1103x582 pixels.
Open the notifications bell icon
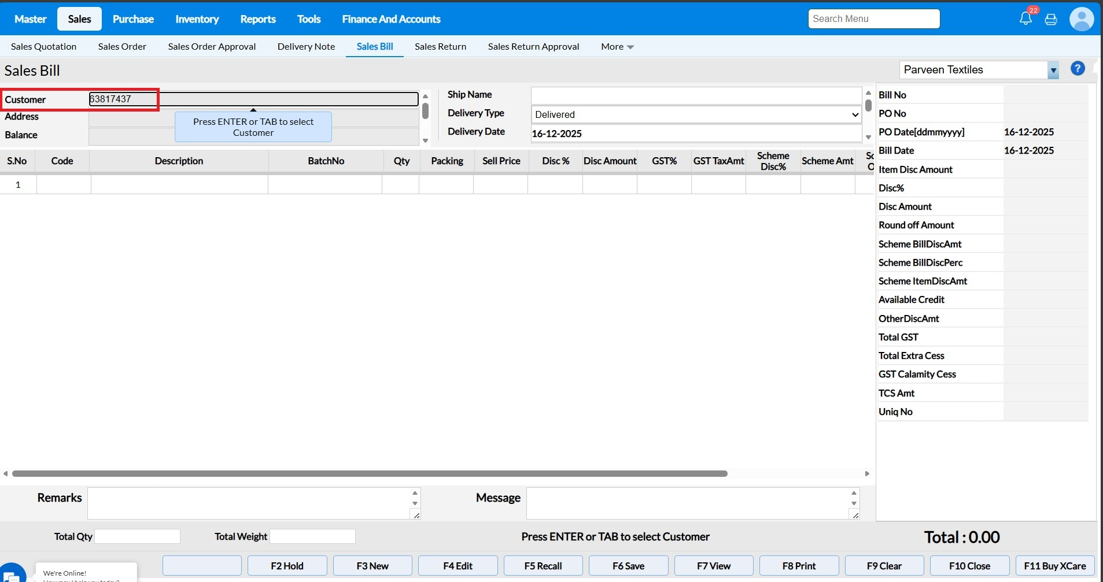[1025, 18]
